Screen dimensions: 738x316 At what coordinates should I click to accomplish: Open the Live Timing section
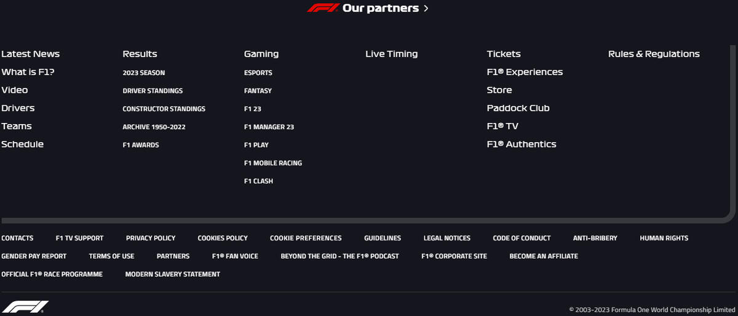[391, 54]
